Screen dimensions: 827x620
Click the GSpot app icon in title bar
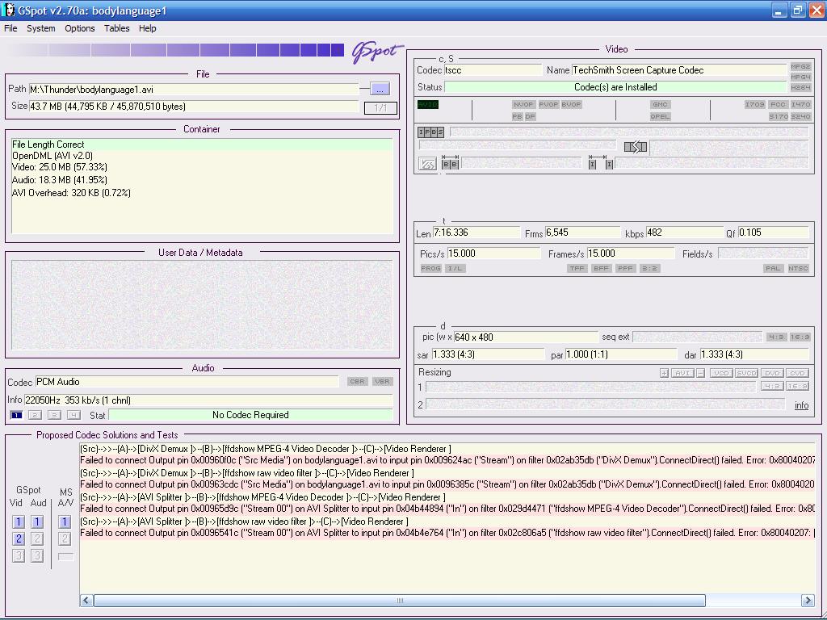(8, 10)
